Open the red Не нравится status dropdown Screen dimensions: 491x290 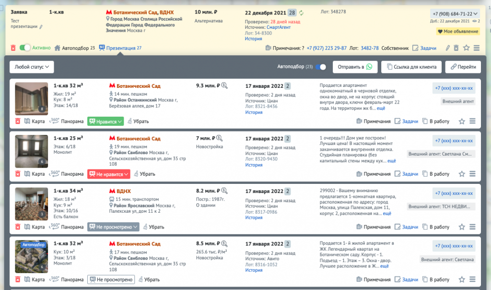[x=108, y=174]
